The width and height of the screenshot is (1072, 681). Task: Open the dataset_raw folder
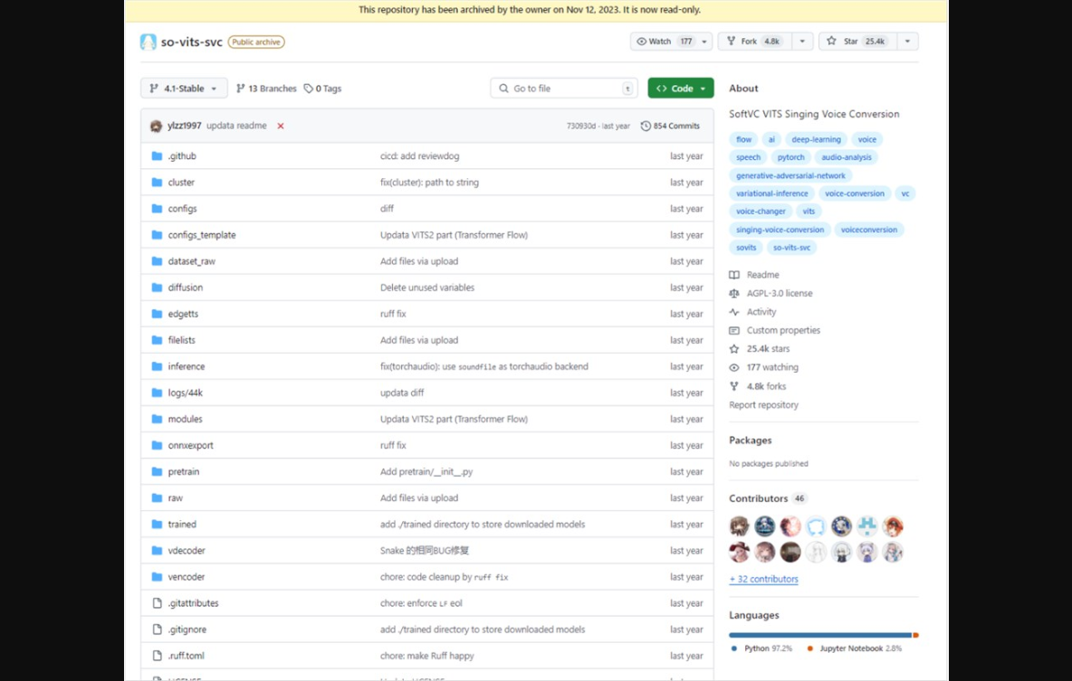(x=191, y=261)
